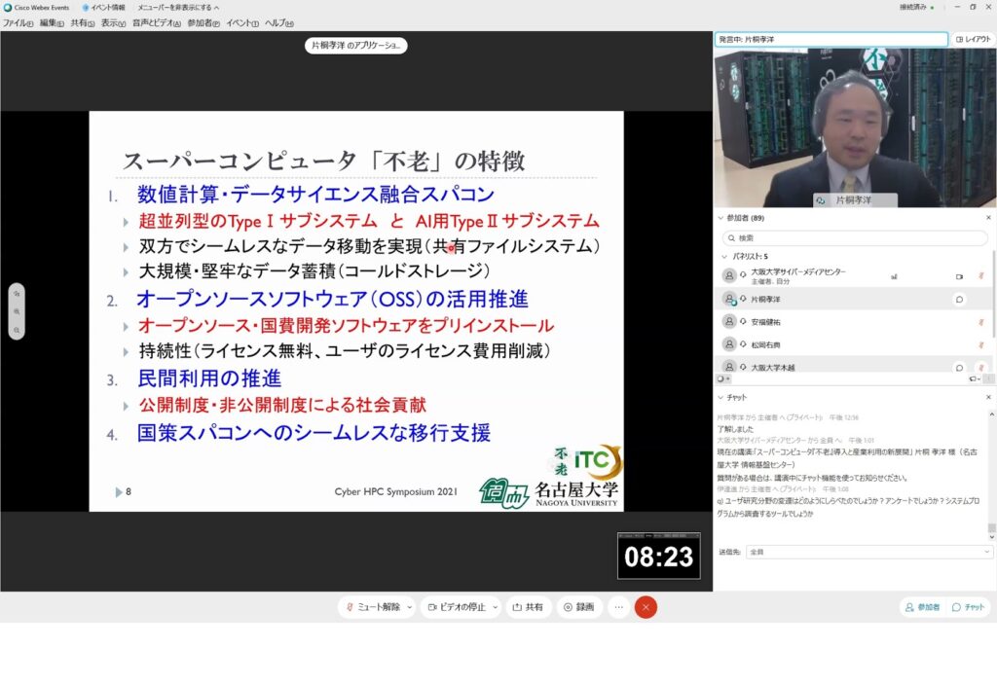Click the chat bubble icon beside 片桐孝洋
This screenshot has width=997, height=683.
(x=959, y=300)
